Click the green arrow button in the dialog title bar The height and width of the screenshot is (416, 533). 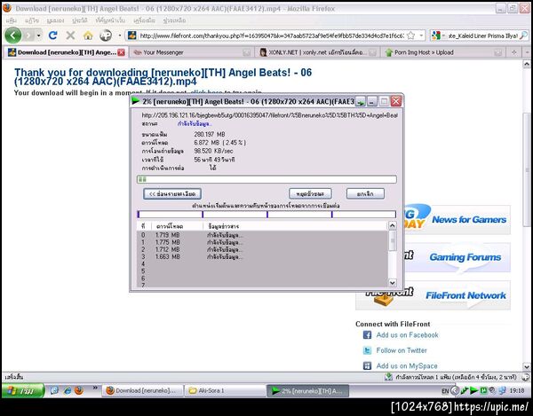[361, 101]
